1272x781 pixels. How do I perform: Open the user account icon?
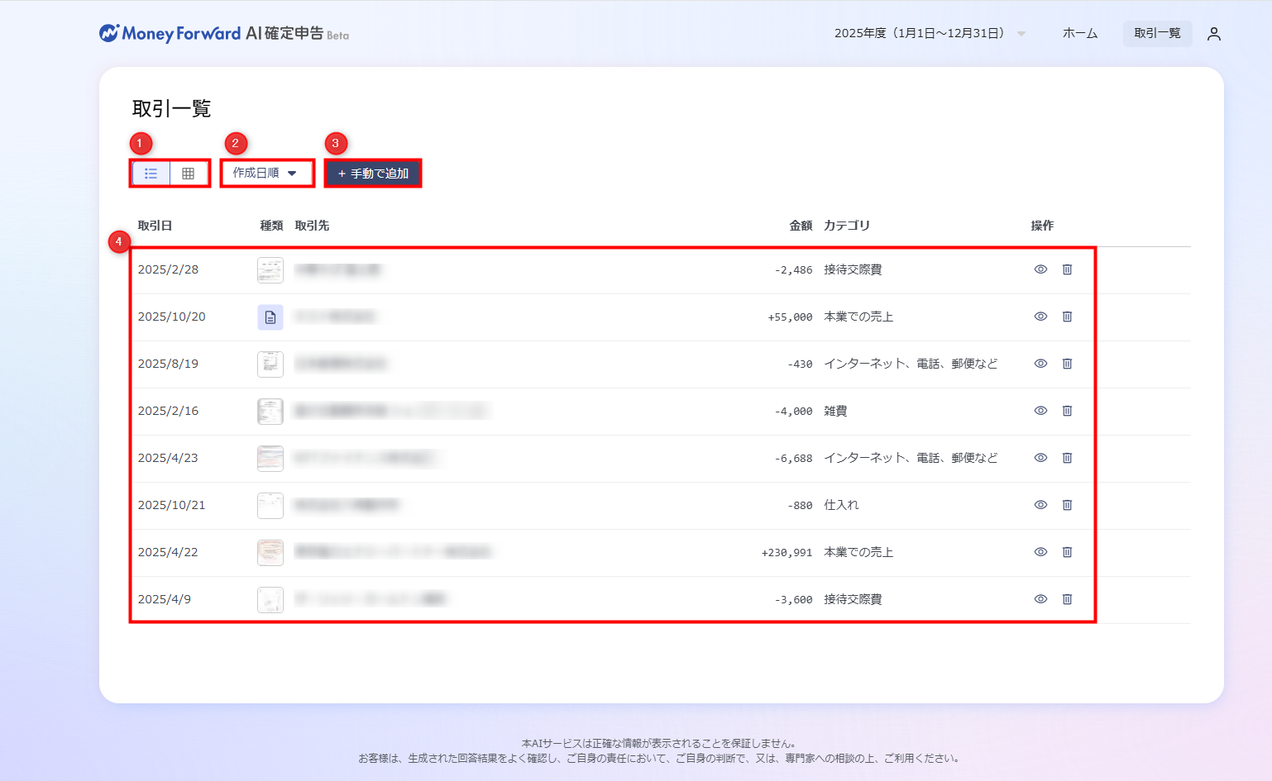tap(1213, 34)
